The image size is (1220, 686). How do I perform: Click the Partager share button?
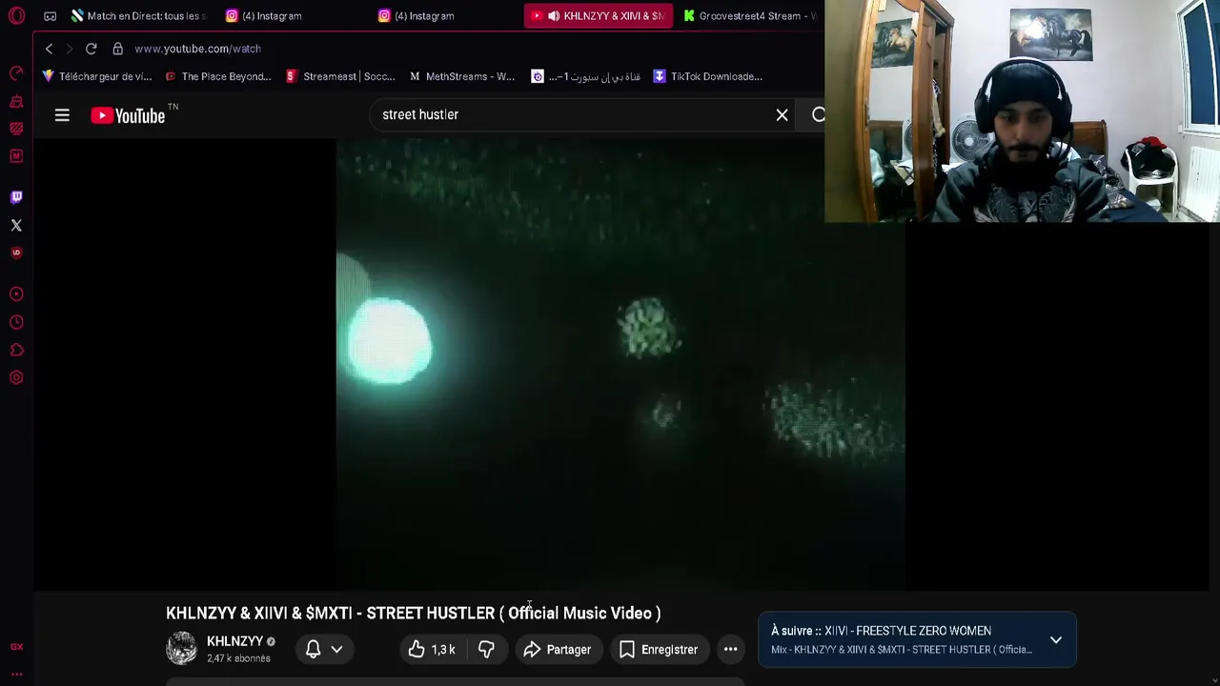pyautogui.click(x=558, y=650)
